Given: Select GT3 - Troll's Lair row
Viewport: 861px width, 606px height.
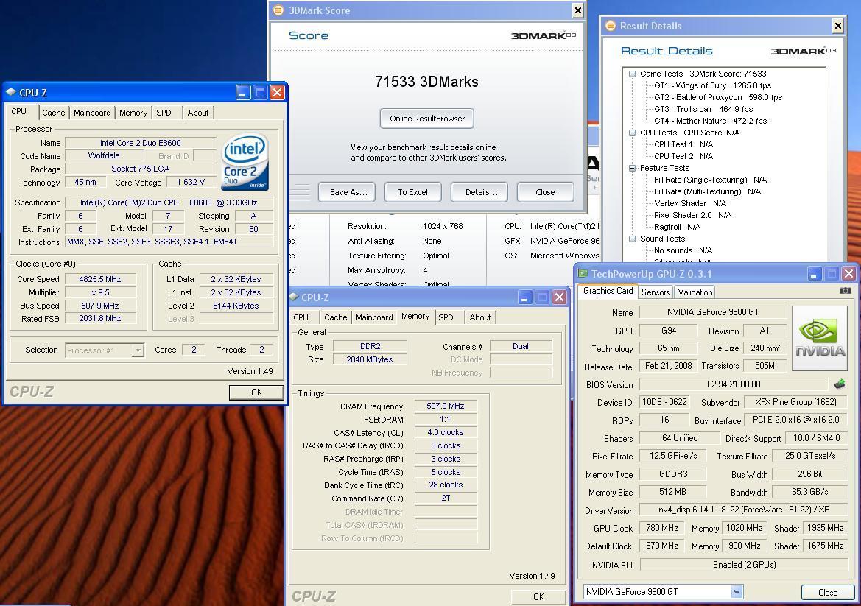Looking at the screenshot, I should [x=703, y=109].
